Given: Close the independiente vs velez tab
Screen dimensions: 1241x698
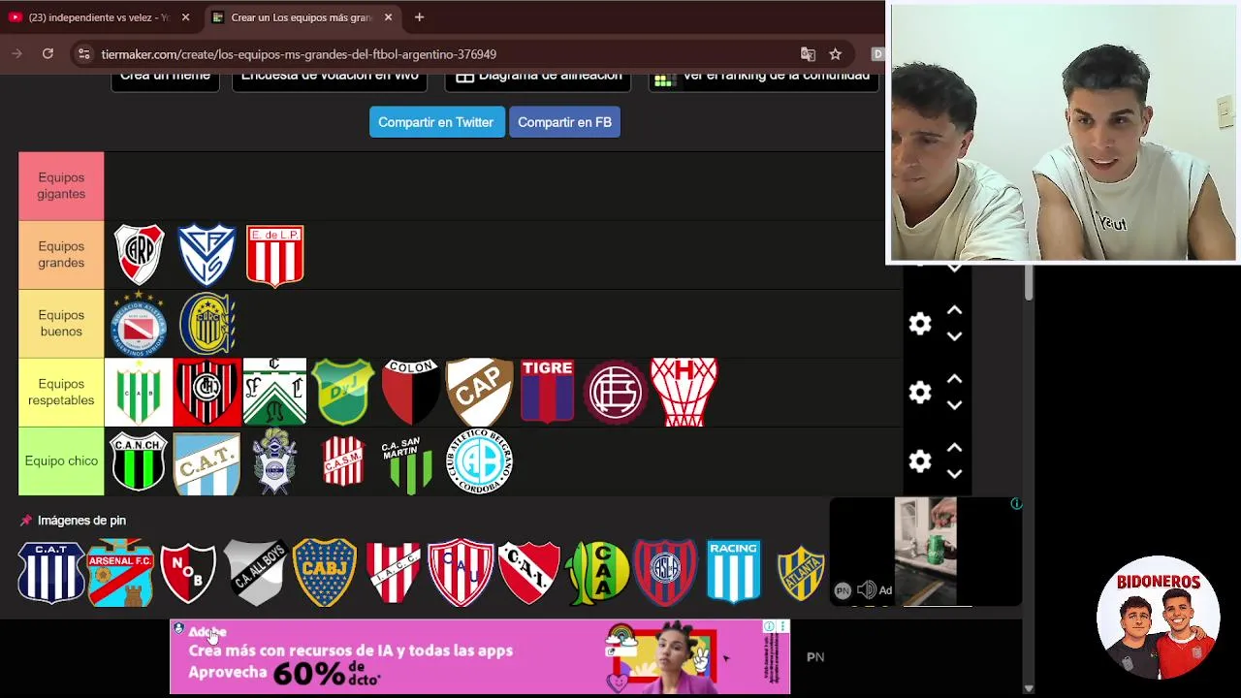Looking at the screenshot, I should [x=185, y=17].
